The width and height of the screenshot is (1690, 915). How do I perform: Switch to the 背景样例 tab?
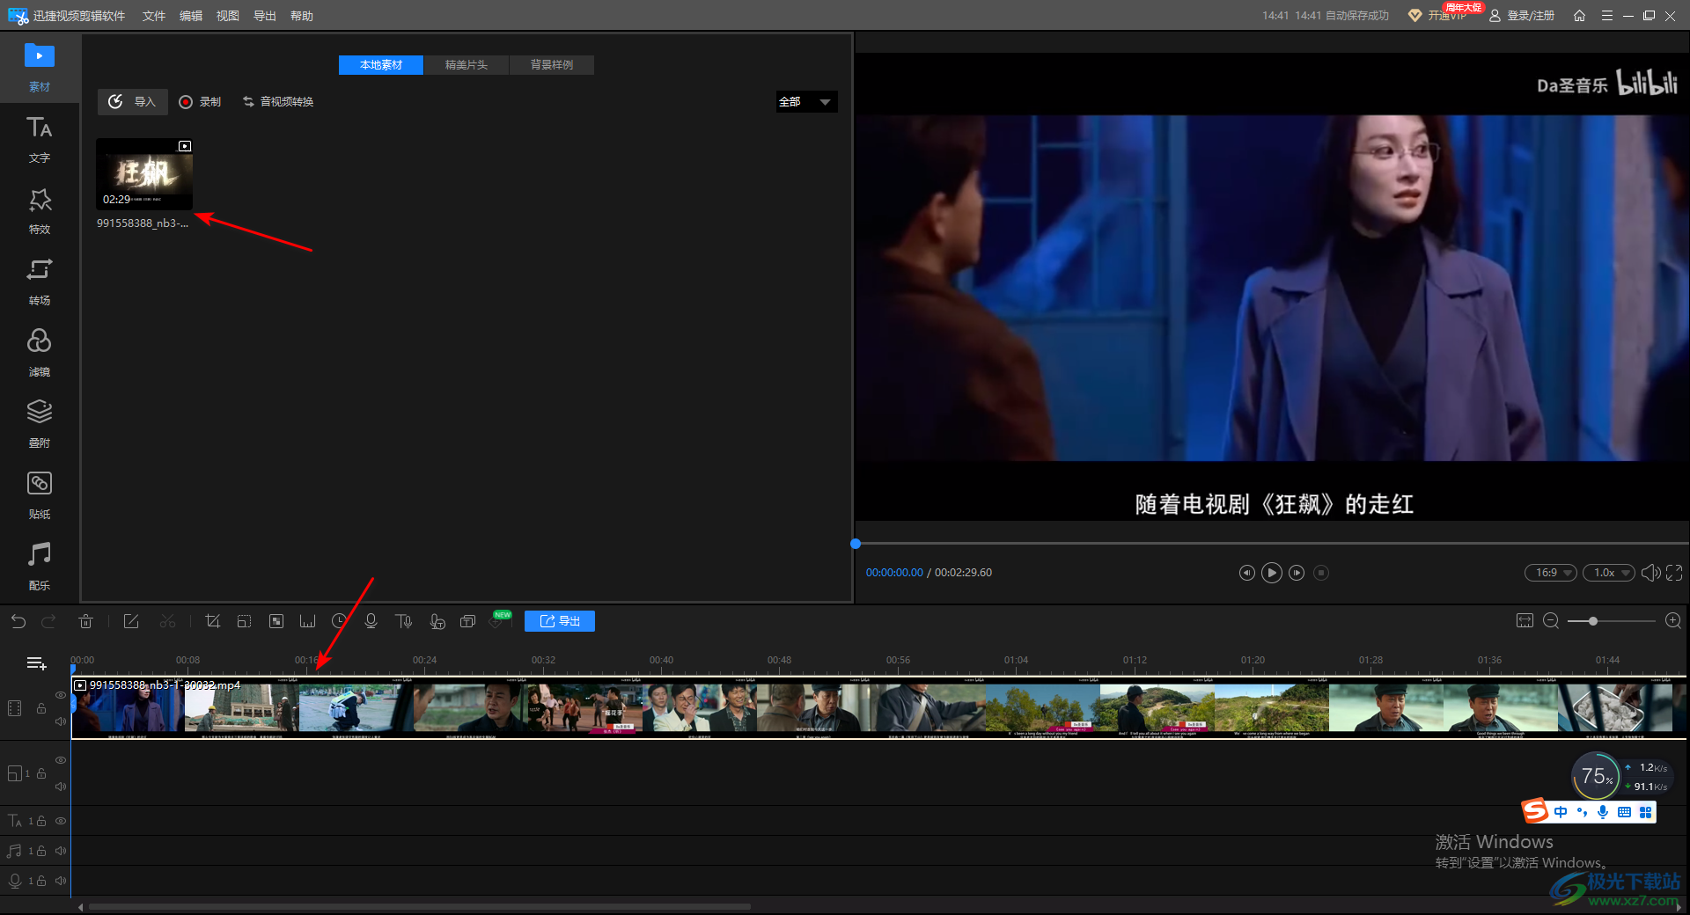click(552, 65)
